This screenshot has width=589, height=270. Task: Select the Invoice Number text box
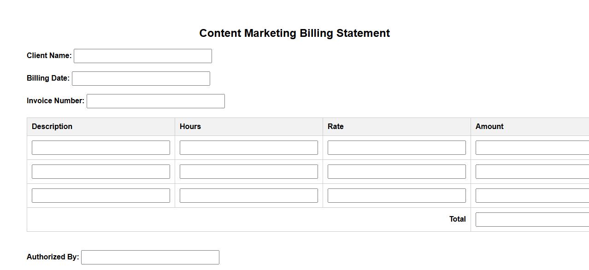coord(156,101)
